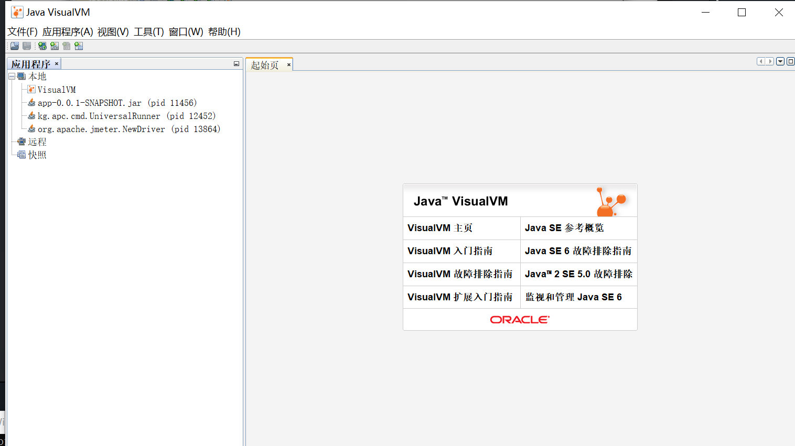
Task: Open the Java SE 6 故障排除指南 link
Action: [578, 251]
